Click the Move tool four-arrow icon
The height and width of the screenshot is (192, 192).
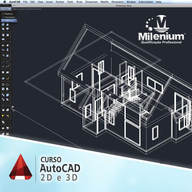pos(3,84)
